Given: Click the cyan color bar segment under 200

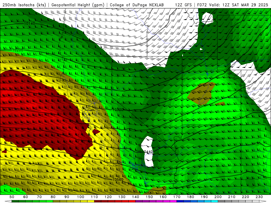Looking at the screenshot, I should (214, 201).
